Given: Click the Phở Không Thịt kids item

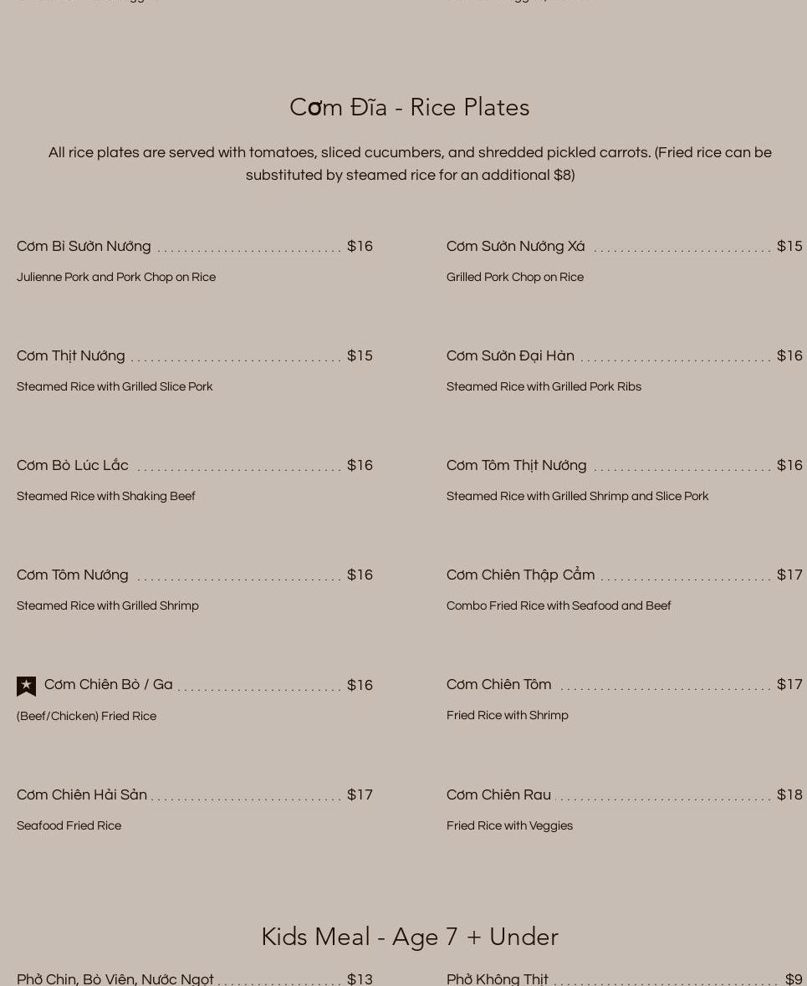Looking at the screenshot, I should coord(498,979).
